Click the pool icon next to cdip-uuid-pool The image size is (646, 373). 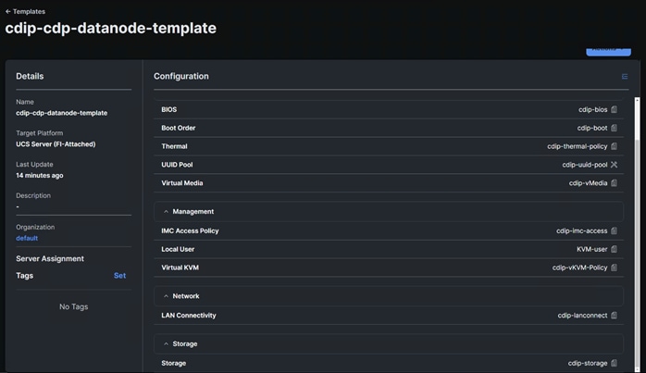614,165
